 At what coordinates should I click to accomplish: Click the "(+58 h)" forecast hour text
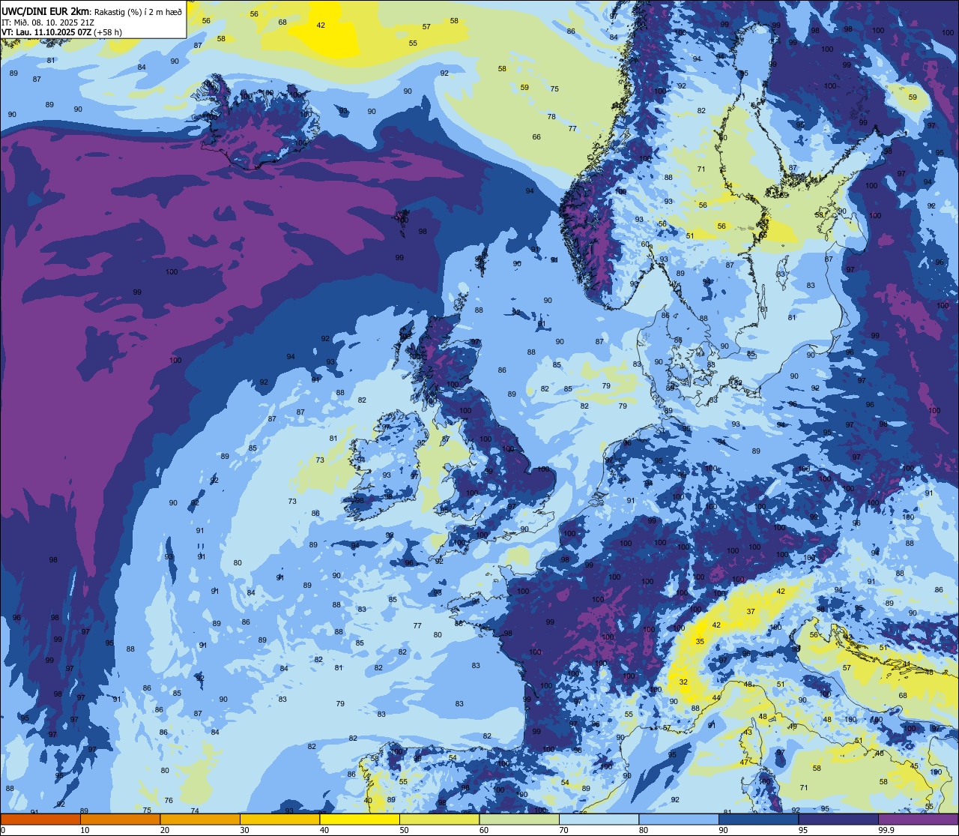tap(108, 32)
